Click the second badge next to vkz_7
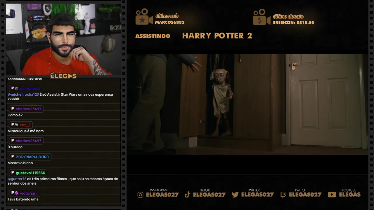Screen dimensions: 374x210 coord(16,125)
